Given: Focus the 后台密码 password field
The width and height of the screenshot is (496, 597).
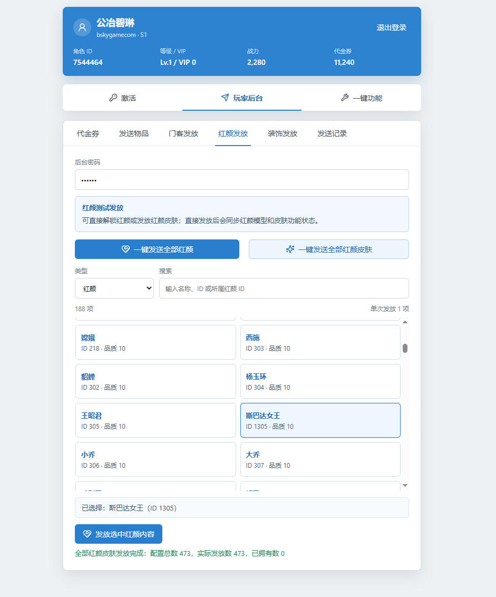Looking at the screenshot, I should point(242,180).
